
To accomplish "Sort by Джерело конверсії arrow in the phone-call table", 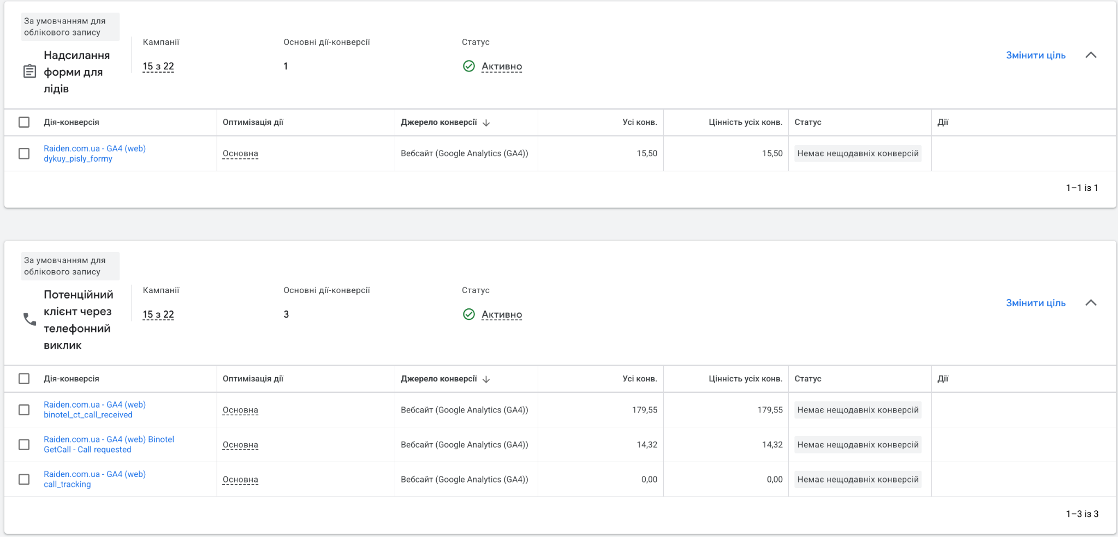I will pos(486,379).
